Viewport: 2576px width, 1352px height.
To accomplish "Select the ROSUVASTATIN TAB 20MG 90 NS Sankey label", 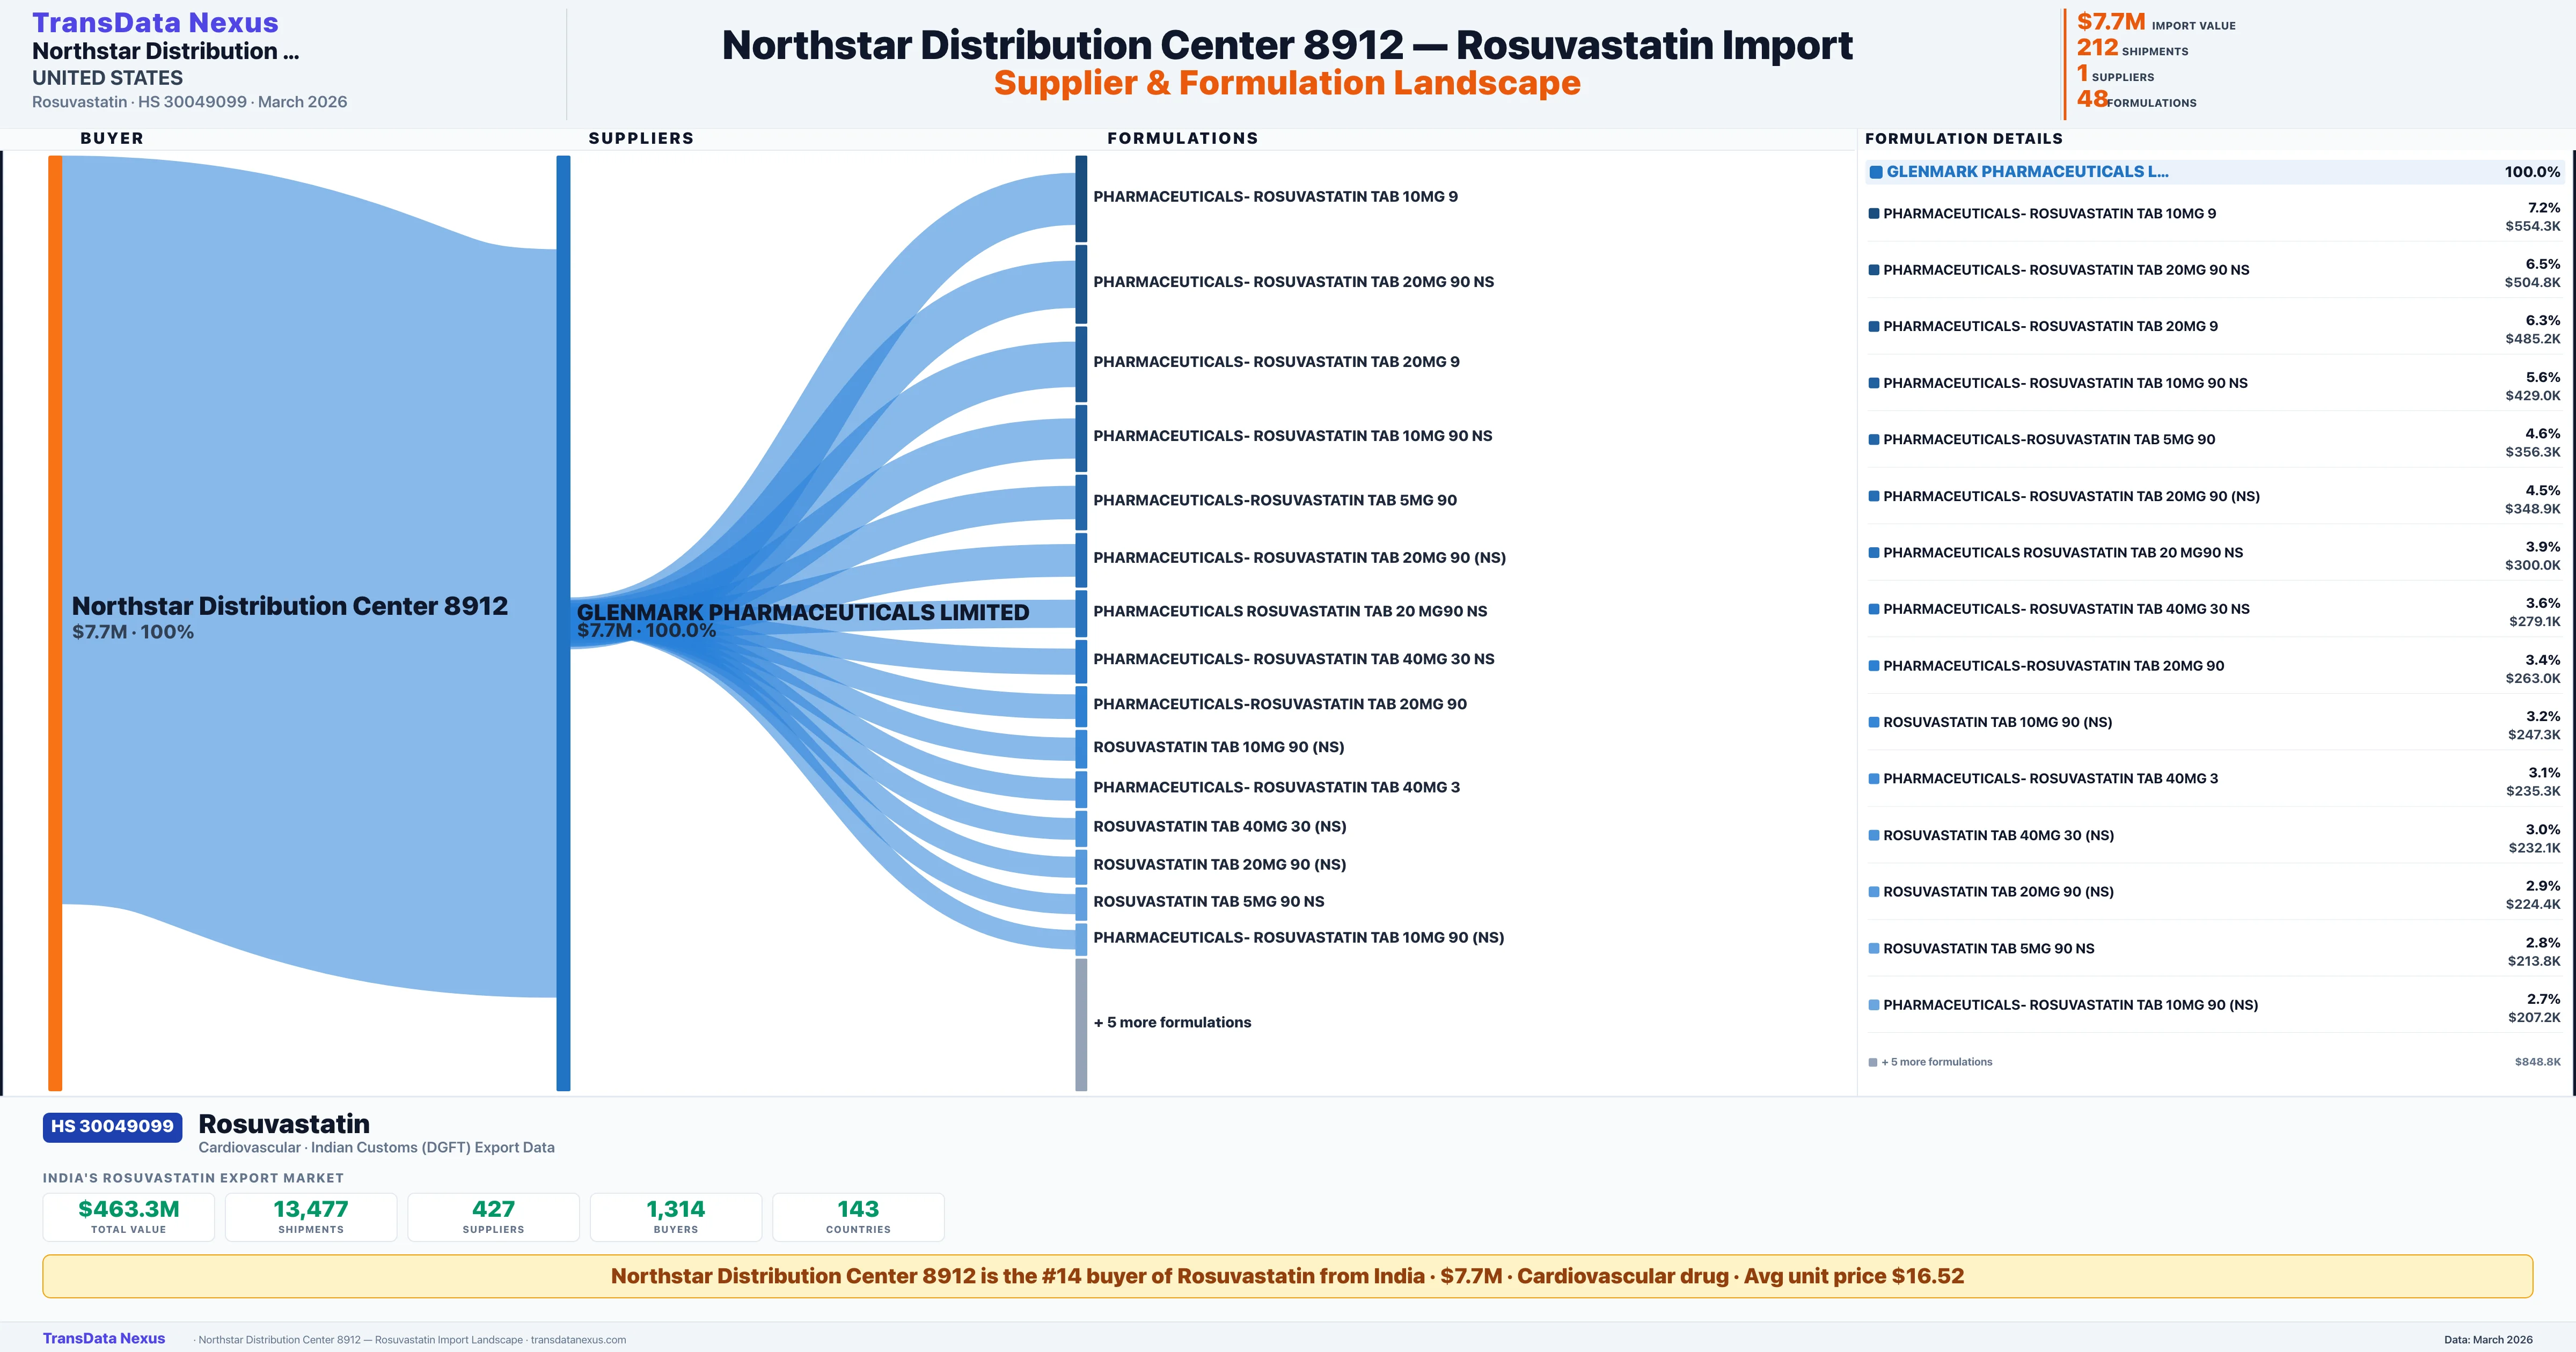I will (x=1293, y=282).
